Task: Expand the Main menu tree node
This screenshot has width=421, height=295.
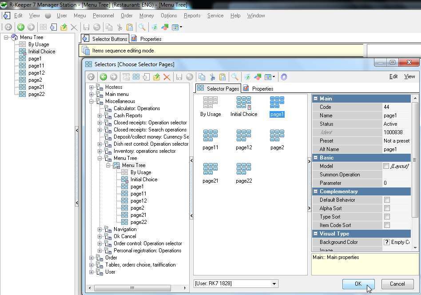Action: (x=91, y=94)
